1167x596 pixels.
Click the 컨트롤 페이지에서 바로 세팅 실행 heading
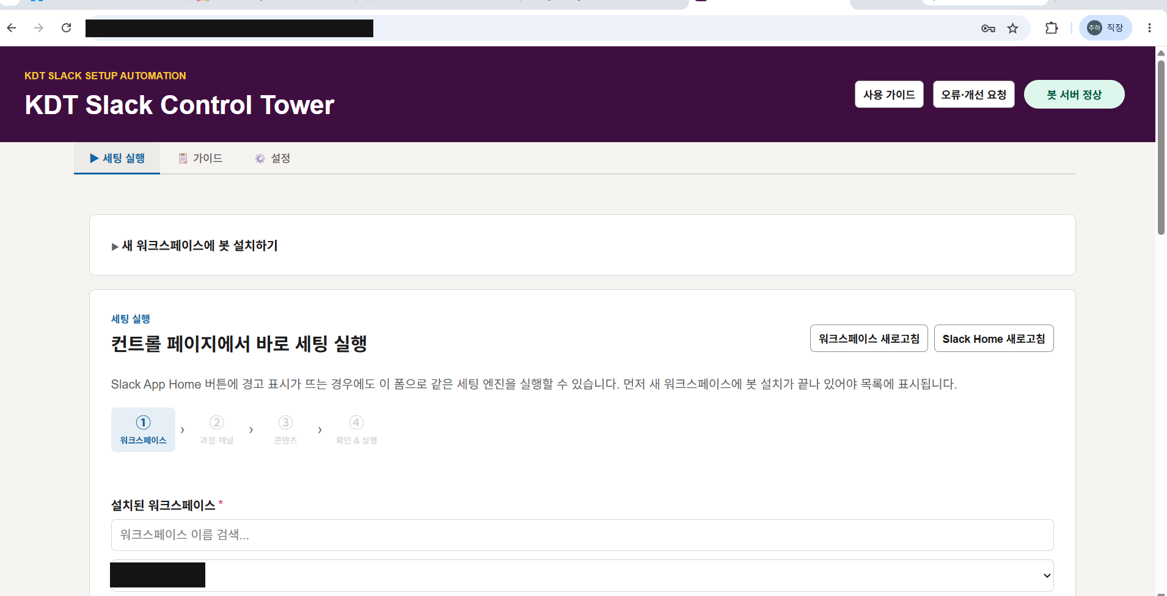pos(239,343)
